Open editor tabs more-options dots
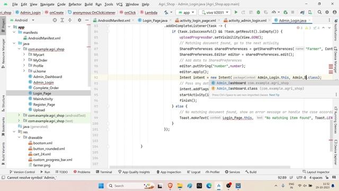 click(329, 20)
